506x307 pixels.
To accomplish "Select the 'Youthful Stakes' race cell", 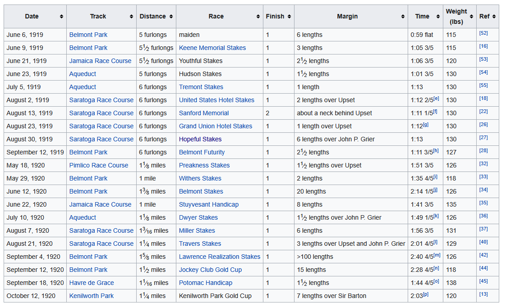I will click(220, 61).
